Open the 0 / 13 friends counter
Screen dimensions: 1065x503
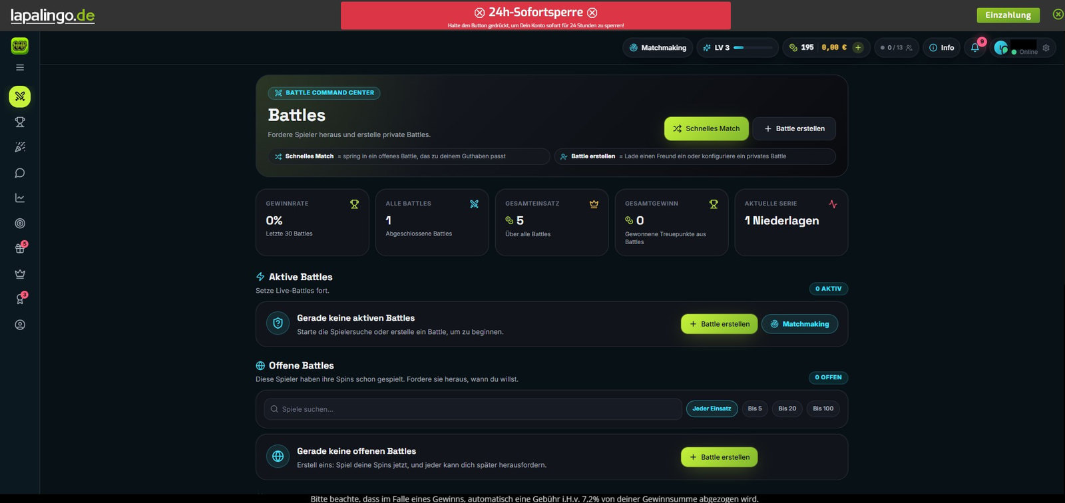click(896, 47)
